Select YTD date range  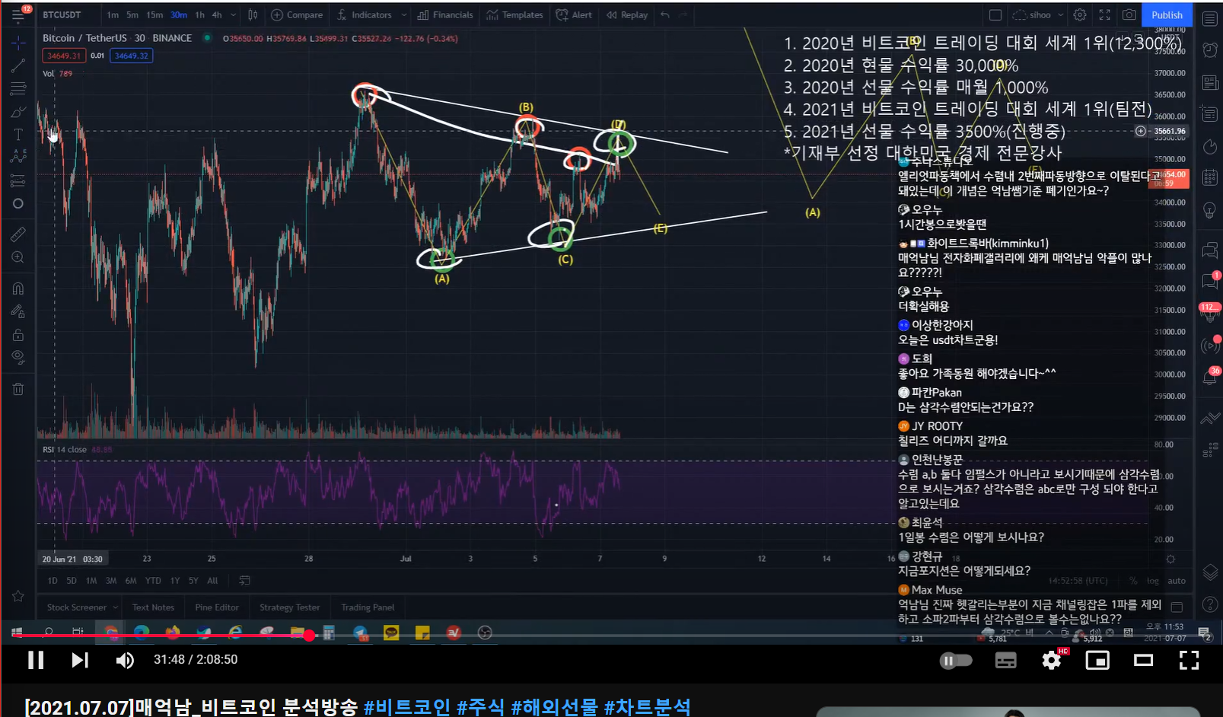click(x=153, y=581)
